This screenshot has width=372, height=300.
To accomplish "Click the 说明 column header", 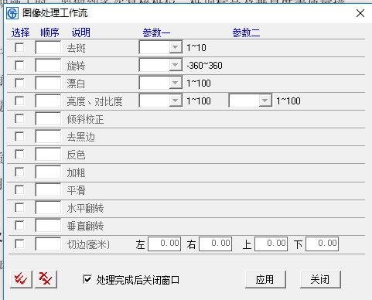I will 81,32.
